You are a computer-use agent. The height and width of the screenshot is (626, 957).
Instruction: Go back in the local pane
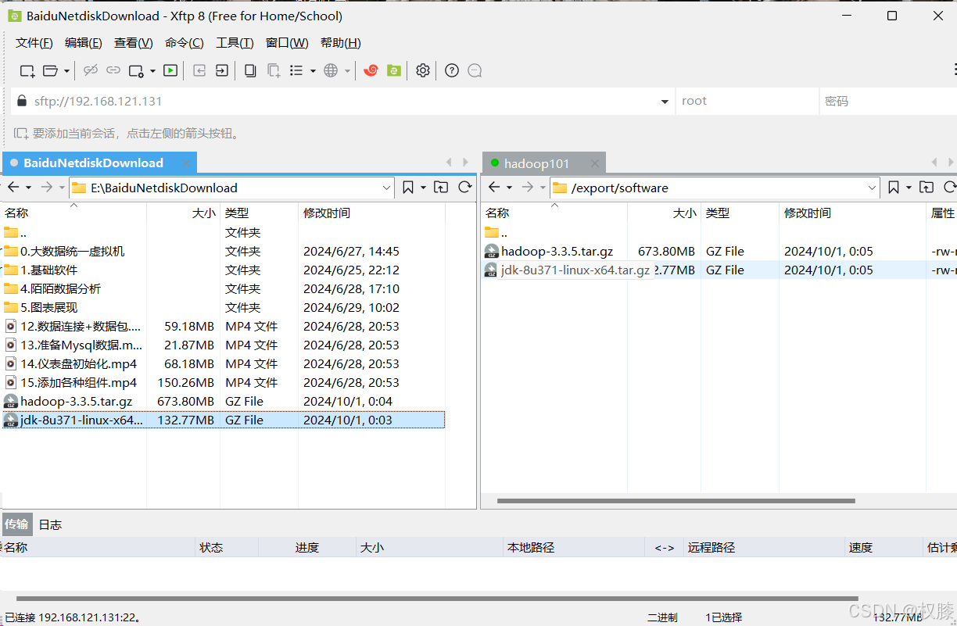tap(13, 188)
